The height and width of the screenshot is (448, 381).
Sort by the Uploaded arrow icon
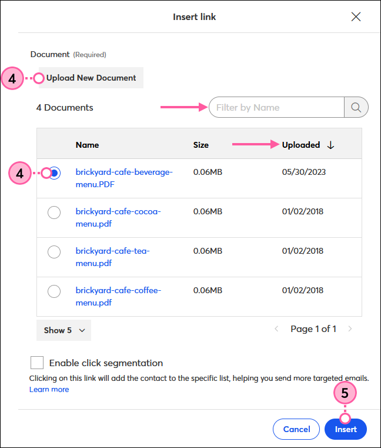click(x=330, y=145)
